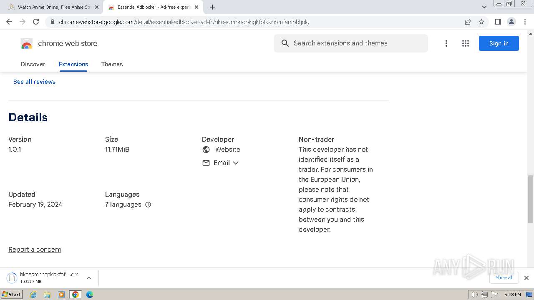Screen dimensions: 534x300
Task: Click the Action Center flag icon in tray
Action: 494,295
